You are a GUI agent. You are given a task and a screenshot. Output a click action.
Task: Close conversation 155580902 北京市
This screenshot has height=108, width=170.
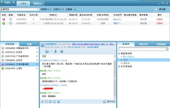click(x=37, y=60)
